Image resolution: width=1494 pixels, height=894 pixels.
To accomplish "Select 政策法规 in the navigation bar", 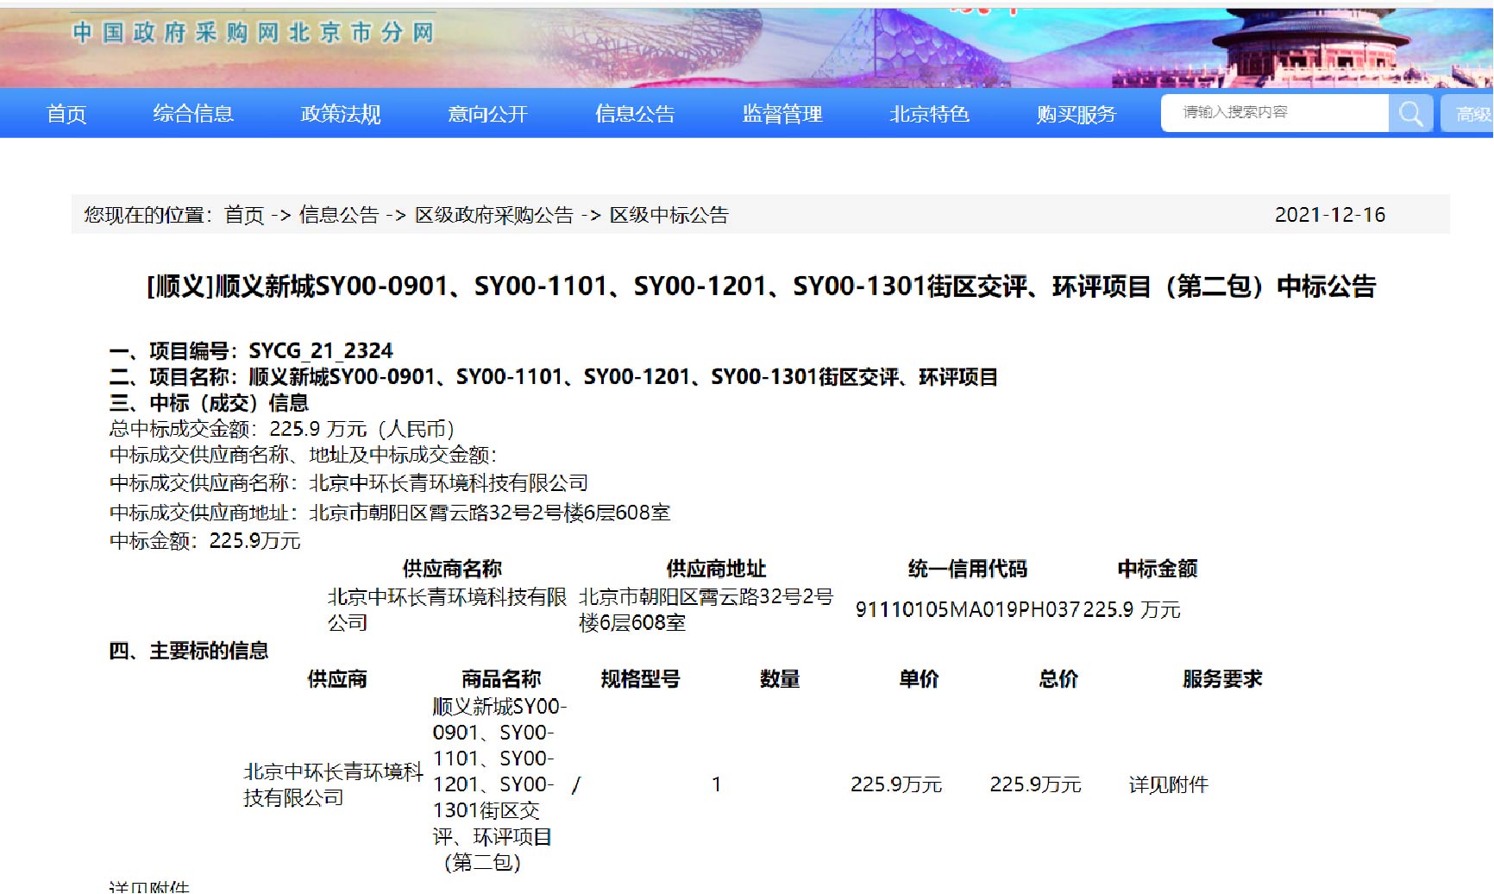I will (341, 114).
